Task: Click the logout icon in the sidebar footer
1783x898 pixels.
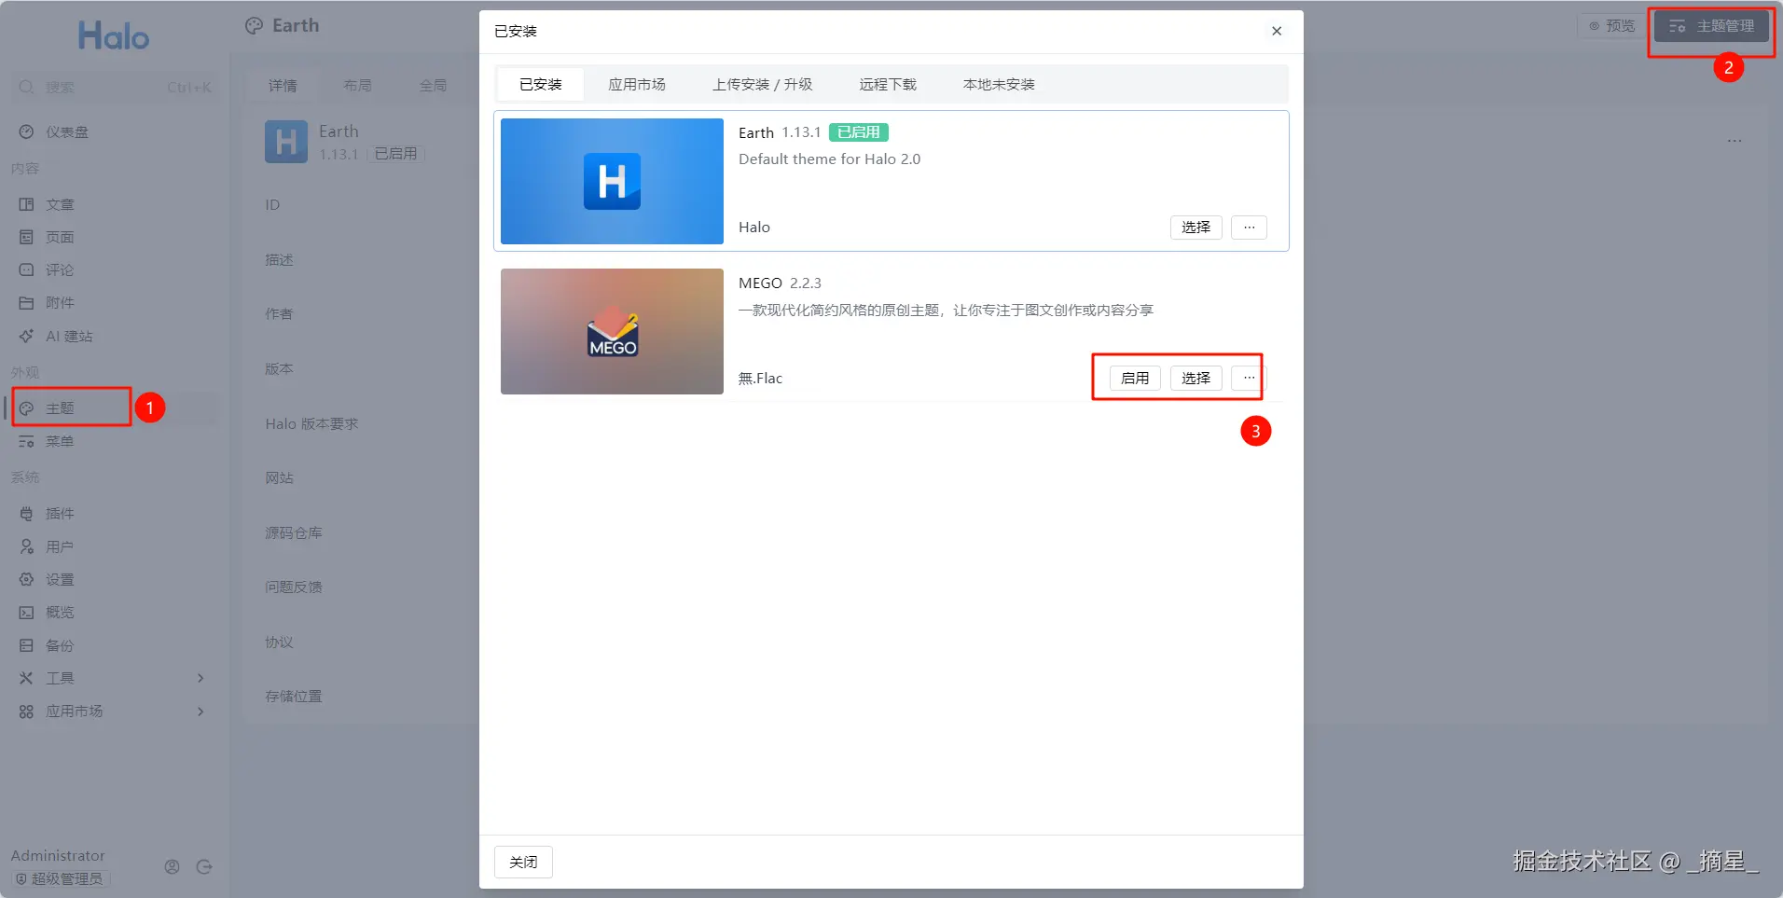Action: [204, 867]
